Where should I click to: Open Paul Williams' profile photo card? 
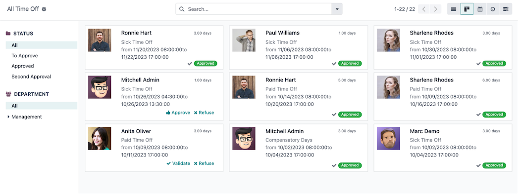[244, 40]
